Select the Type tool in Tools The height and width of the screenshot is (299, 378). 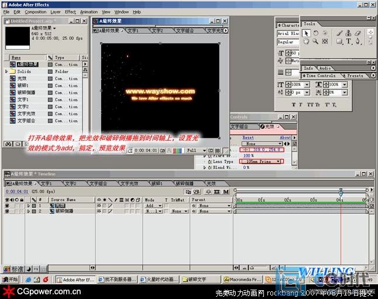click(x=349, y=42)
